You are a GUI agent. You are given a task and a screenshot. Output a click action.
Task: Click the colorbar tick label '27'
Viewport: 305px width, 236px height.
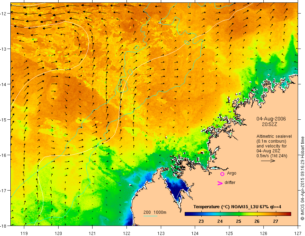[276, 221]
